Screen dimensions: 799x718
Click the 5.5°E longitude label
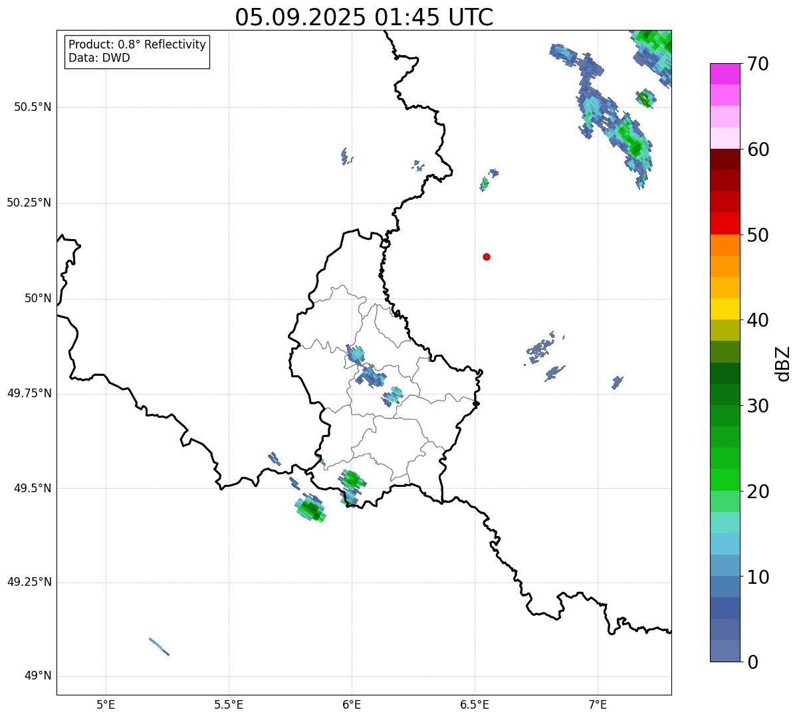pos(229,704)
